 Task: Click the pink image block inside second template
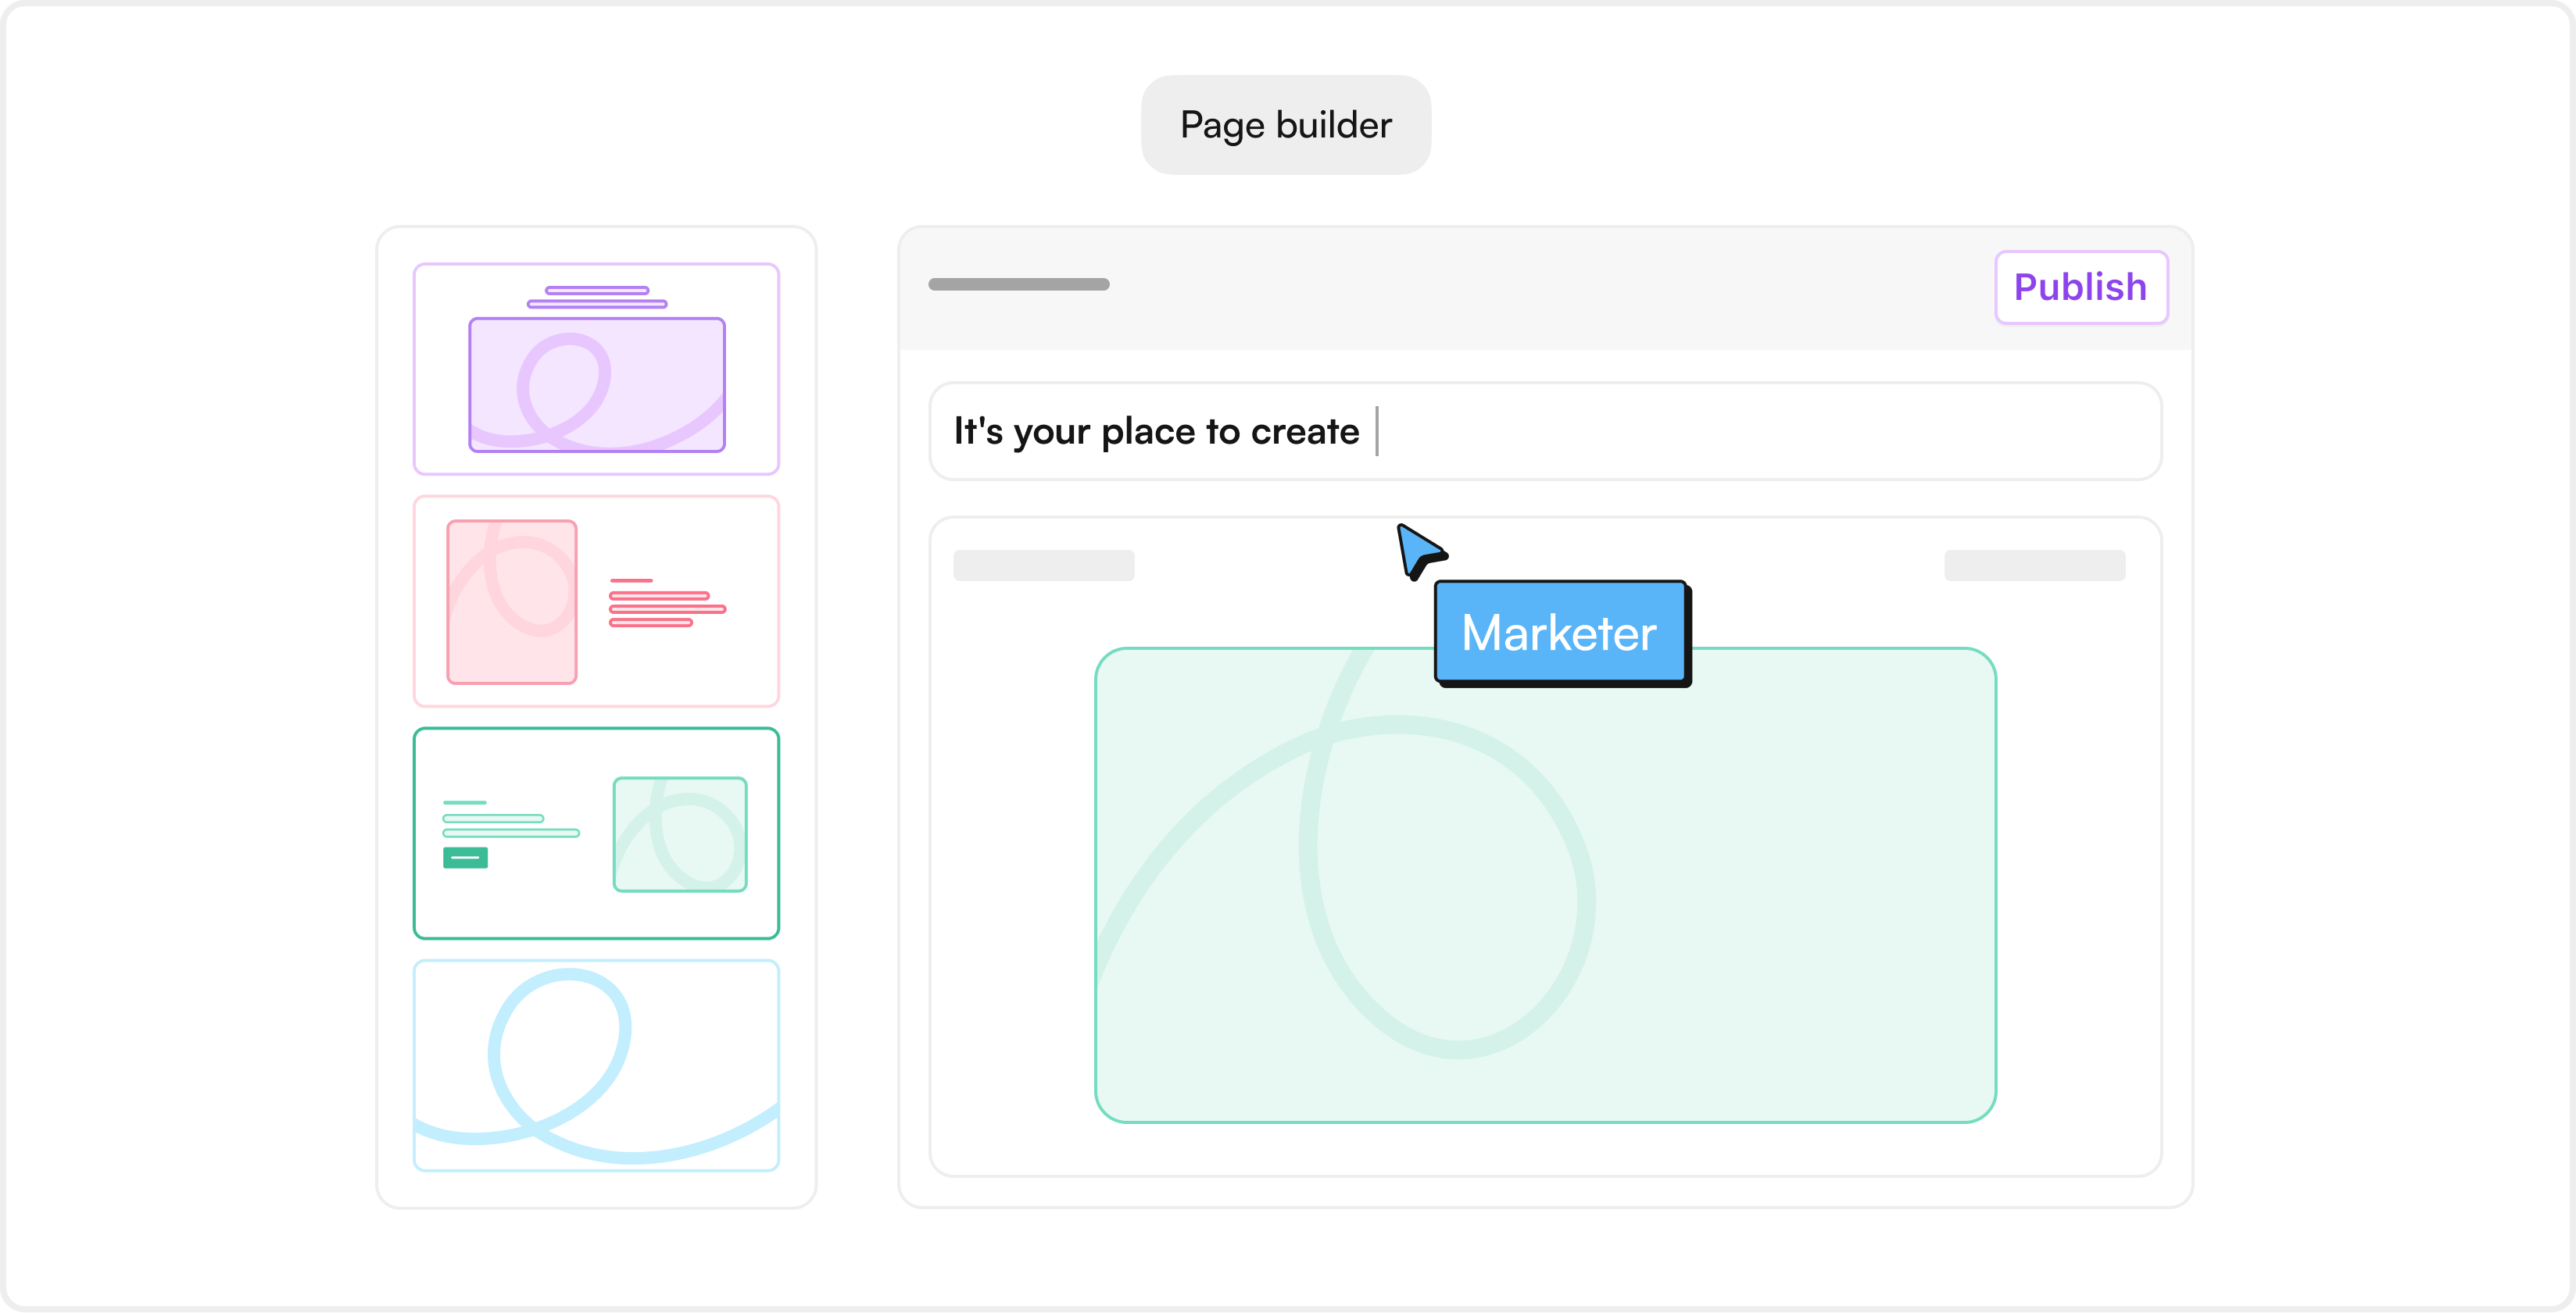[x=512, y=601]
